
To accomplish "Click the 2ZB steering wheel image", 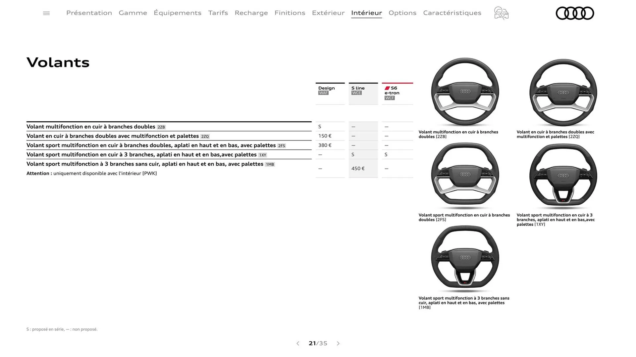I will click(465, 92).
